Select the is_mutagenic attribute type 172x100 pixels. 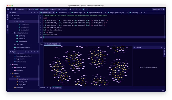click(x=21, y=56)
